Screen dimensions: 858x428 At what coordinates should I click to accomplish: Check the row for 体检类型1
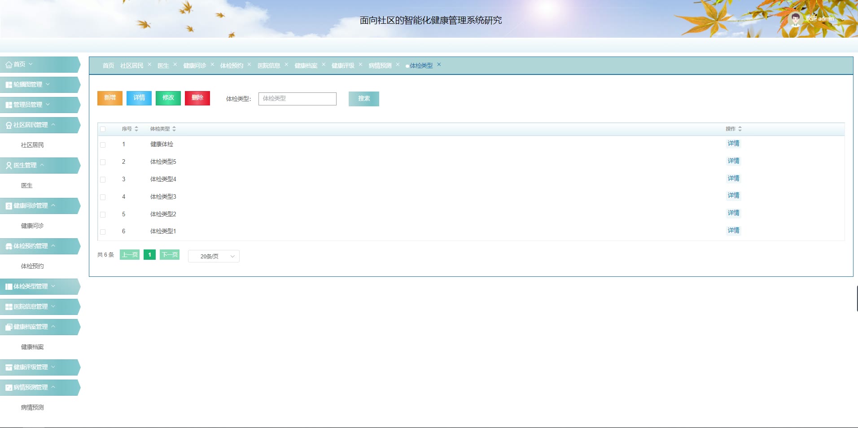(x=103, y=232)
